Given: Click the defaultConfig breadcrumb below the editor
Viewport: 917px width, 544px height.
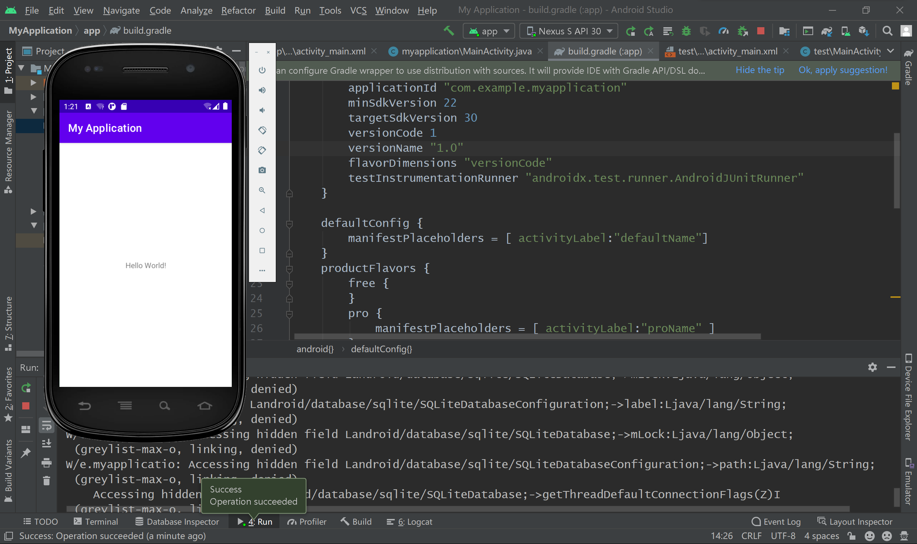Looking at the screenshot, I should (381, 349).
